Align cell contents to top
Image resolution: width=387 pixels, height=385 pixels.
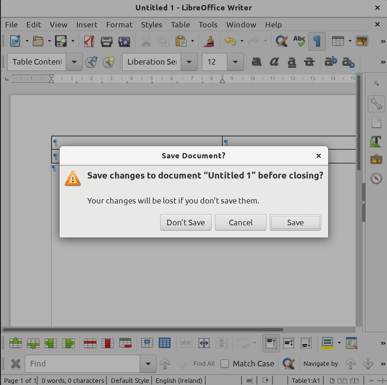[271, 343]
